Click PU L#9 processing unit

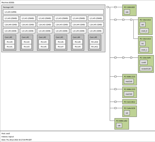(77, 46)
